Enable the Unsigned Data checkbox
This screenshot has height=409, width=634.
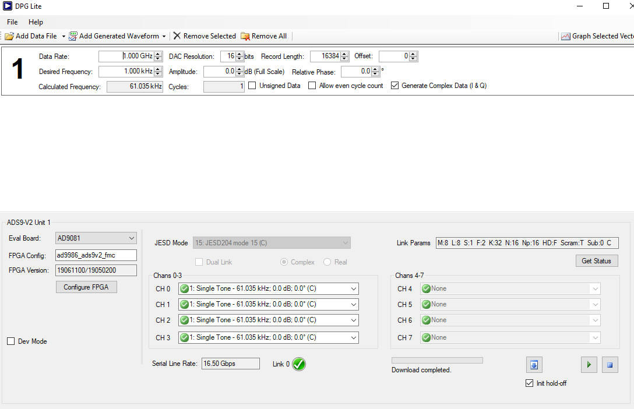[252, 86]
